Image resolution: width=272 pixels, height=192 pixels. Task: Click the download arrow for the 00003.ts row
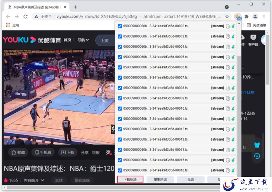tap(233, 37)
